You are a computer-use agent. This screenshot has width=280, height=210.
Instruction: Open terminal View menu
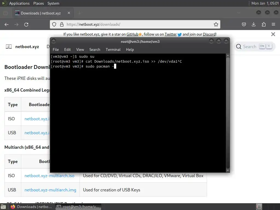point(80,50)
